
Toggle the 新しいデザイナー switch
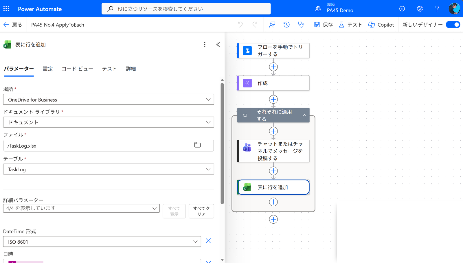point(453,25)
